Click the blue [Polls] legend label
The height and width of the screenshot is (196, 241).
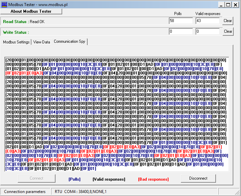75,179
